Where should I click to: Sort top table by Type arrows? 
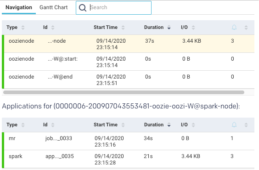[x=23, y=28]
